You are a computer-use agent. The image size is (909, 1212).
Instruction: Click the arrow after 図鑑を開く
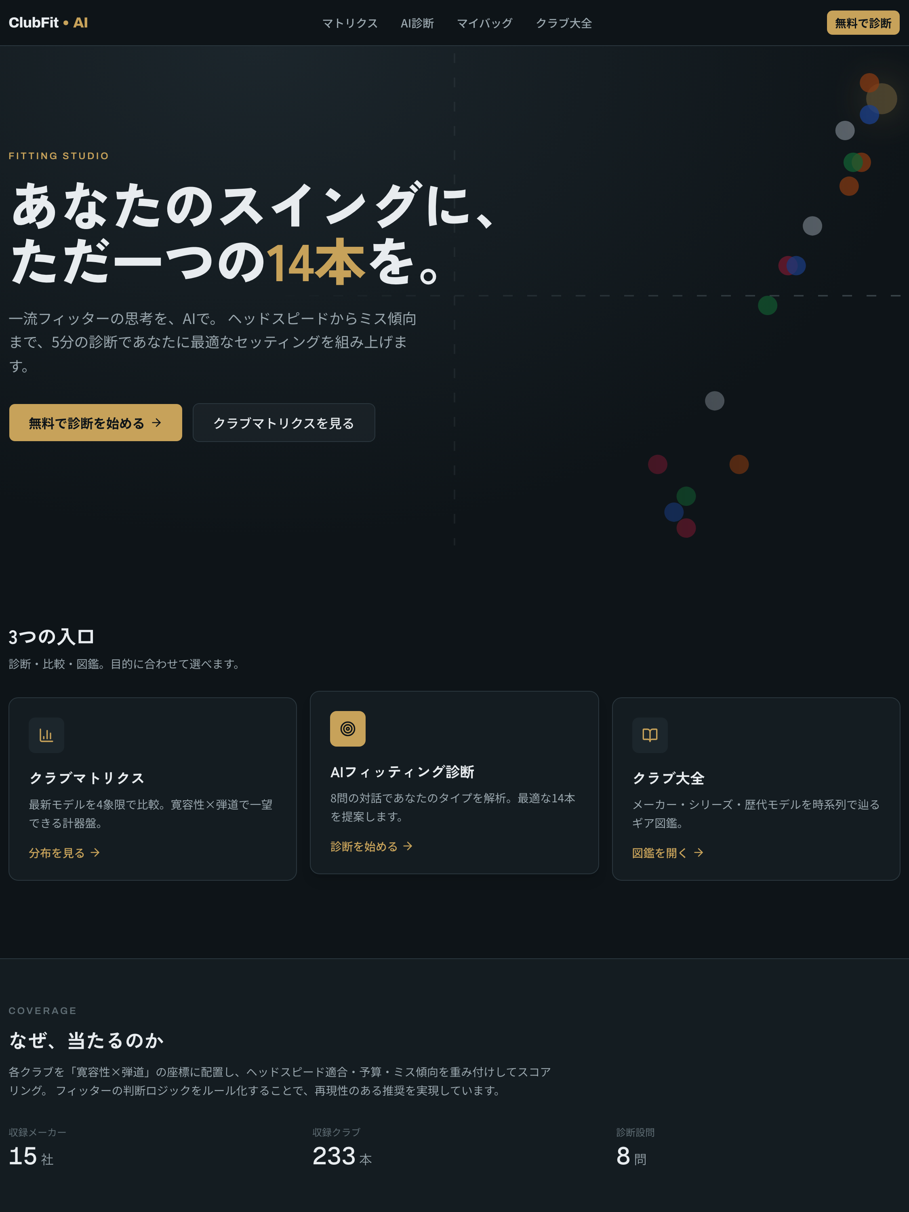point(699,852)
